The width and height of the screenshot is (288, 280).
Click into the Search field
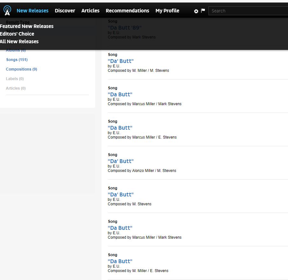(248, 11)
